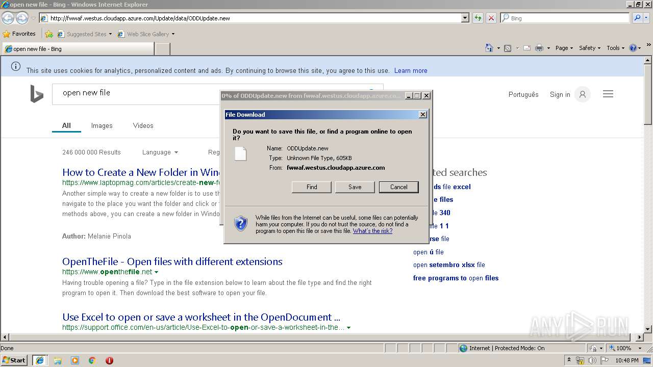Open the Tools menu
The width and height of the screenshot is (653, 367).
[615, 48]
